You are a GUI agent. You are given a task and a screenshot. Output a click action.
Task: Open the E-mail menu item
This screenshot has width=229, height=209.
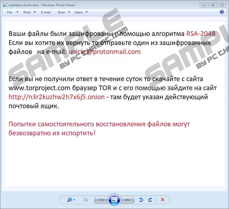46,12
